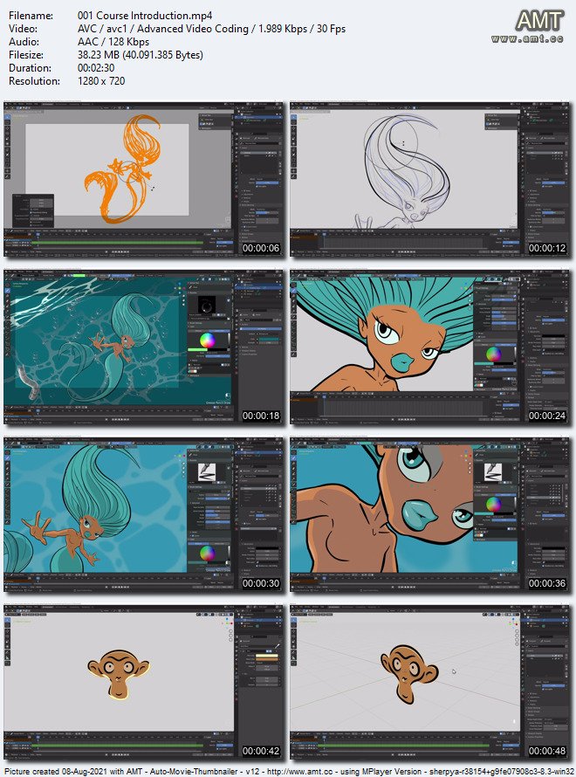Select the duration value '00:02:30'
The width and height of the screenshot is (576, 777).
coord(96,68)
